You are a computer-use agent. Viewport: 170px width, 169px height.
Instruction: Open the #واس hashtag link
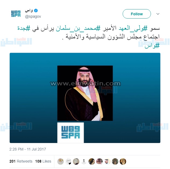point(152,46)
